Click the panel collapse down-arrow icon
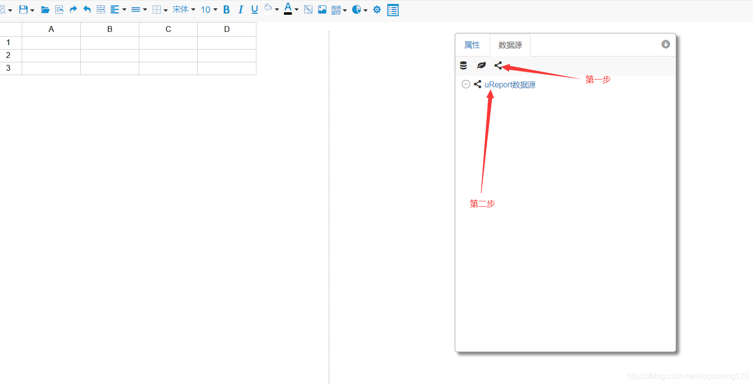 (665, 44)
